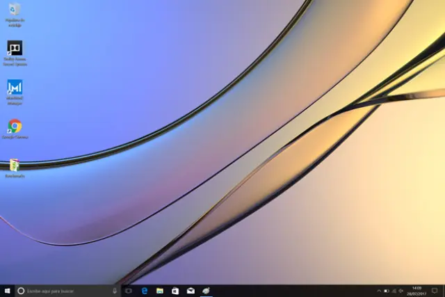
Task: Click the battery status tray icon
Action: click(387, 291)
